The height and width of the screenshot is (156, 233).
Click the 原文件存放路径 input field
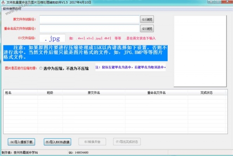click(x=89, y=19)
